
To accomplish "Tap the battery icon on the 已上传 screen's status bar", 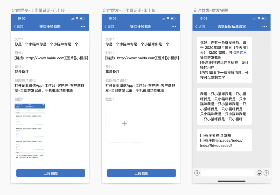I will [x=82, y=18].
